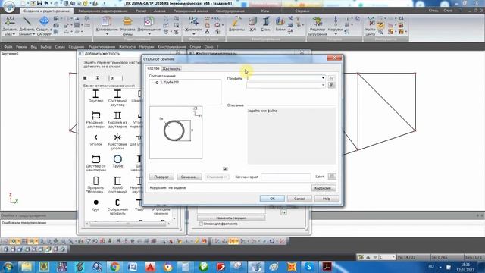
Task: Click the Поворот button
Action: pyautogui.click(x=161, y=177)
